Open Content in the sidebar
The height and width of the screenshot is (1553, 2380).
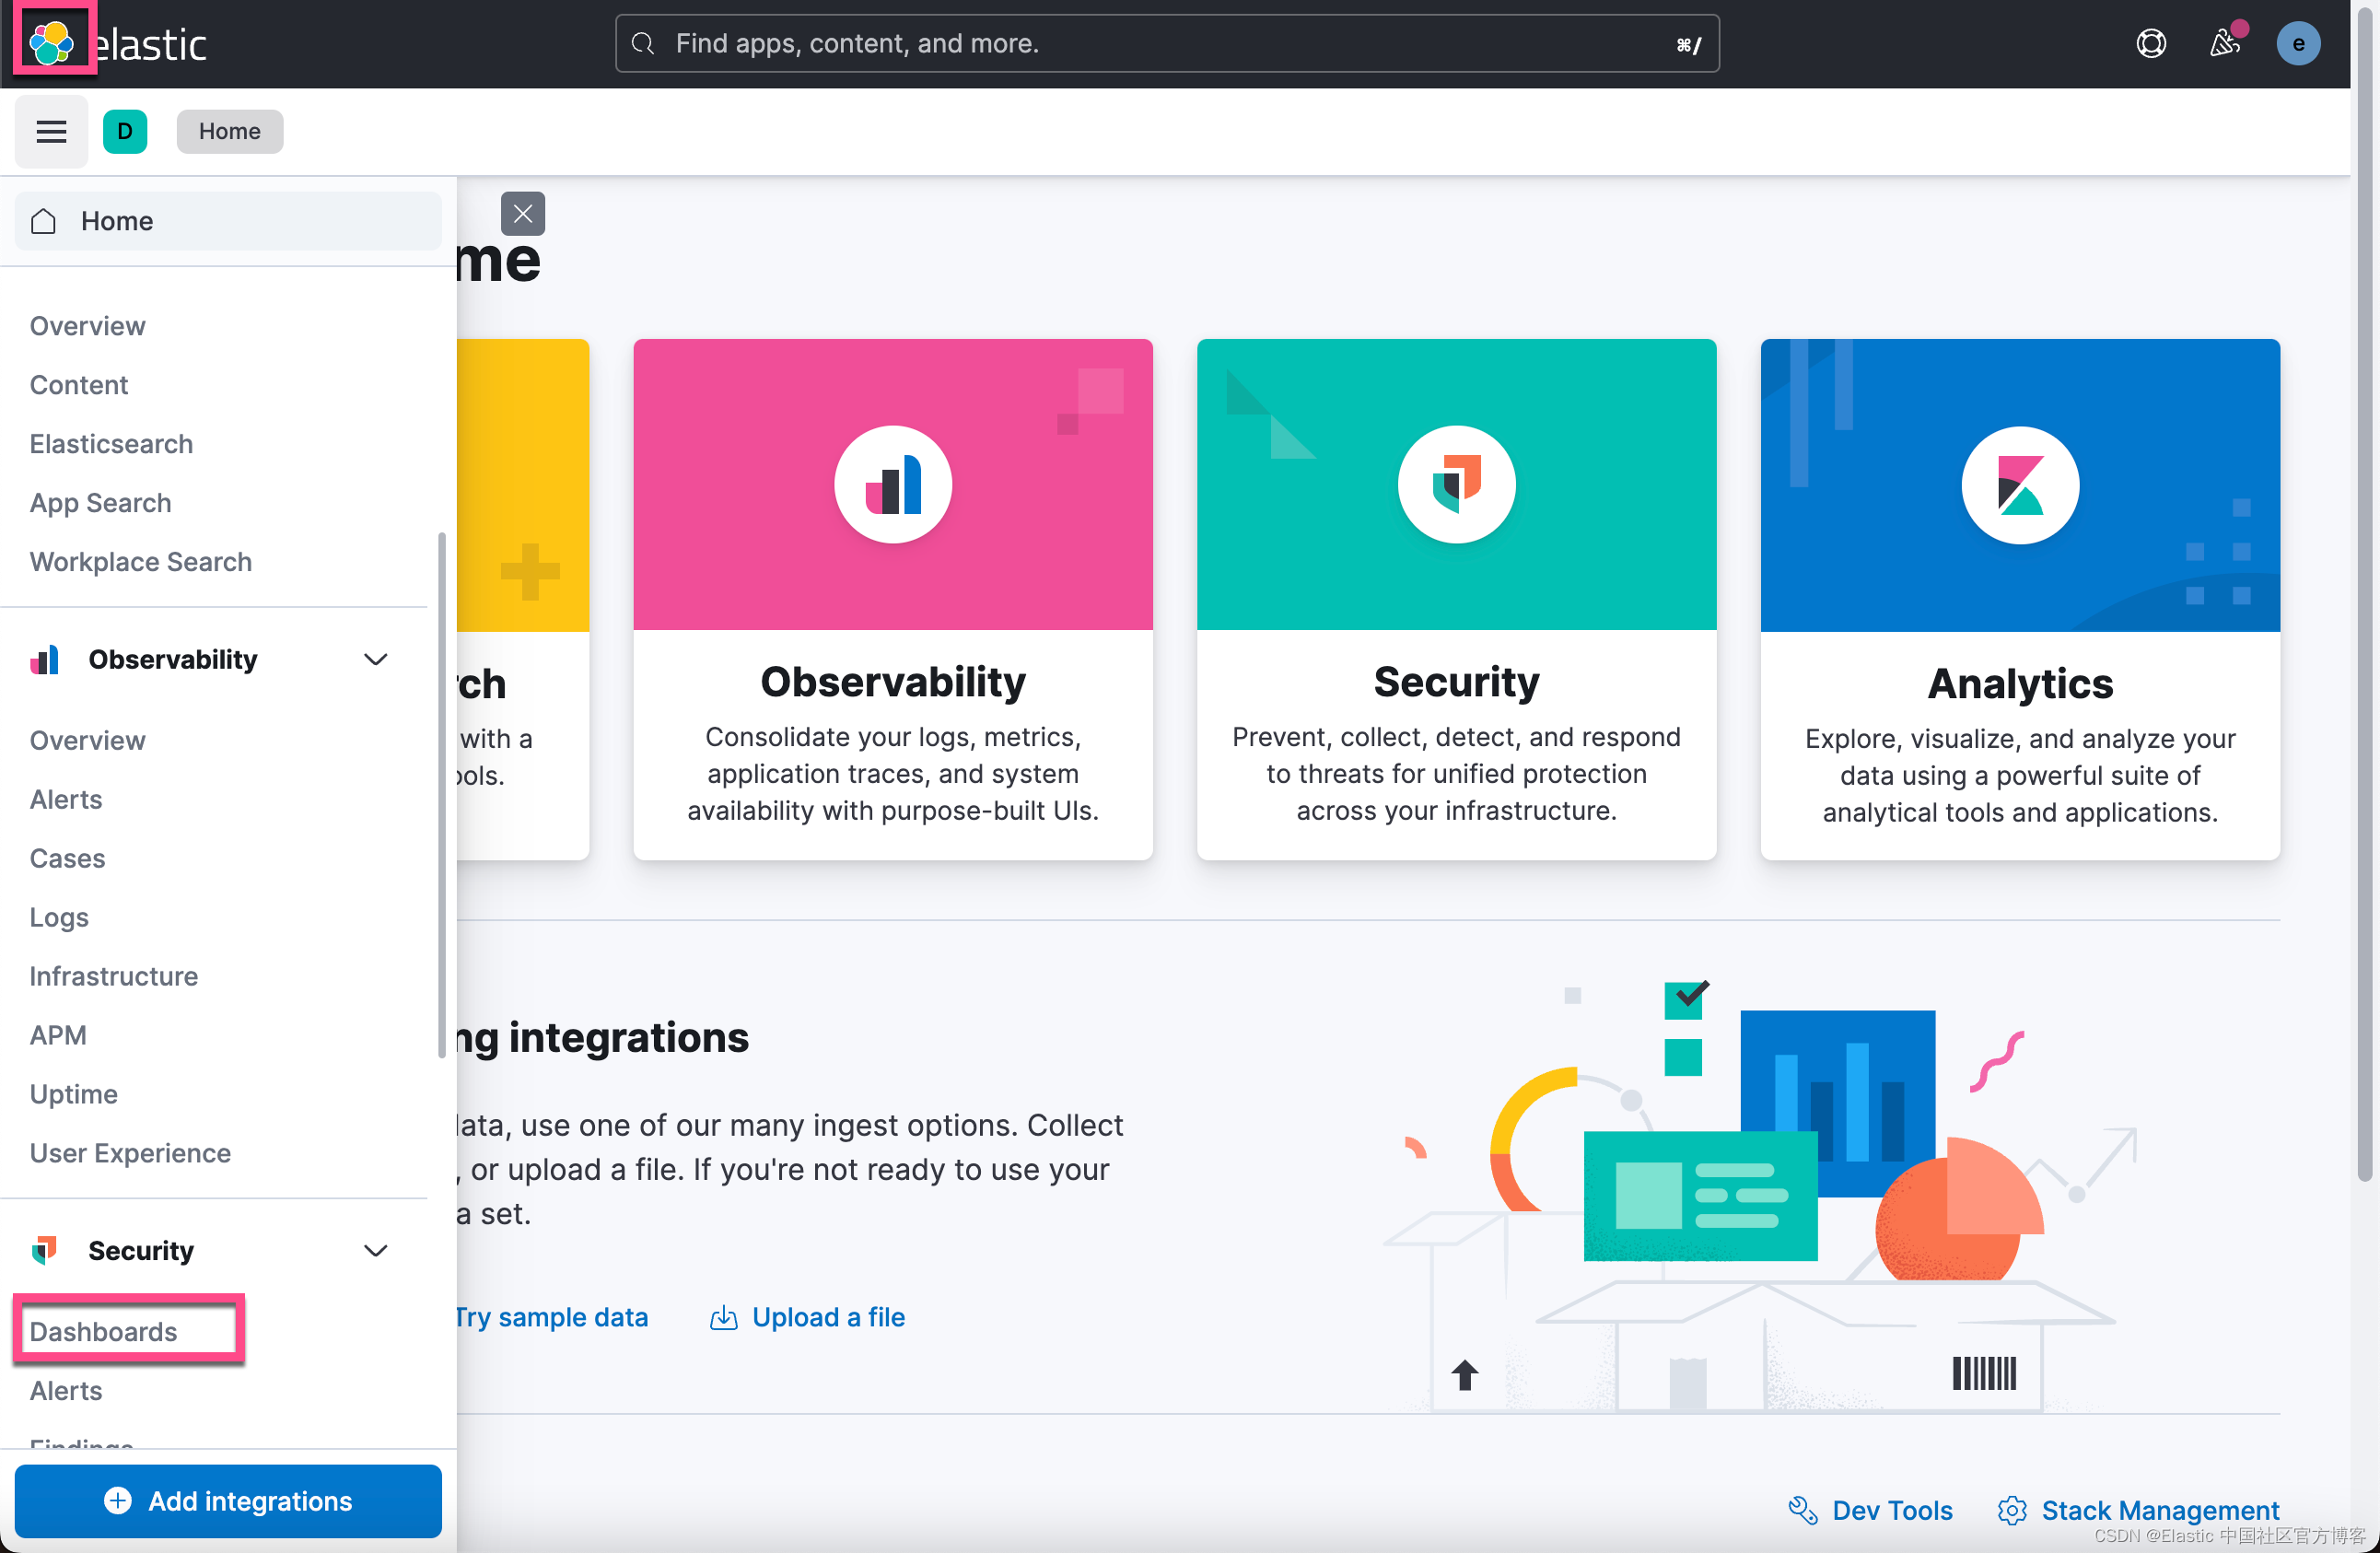click(78, 385)
